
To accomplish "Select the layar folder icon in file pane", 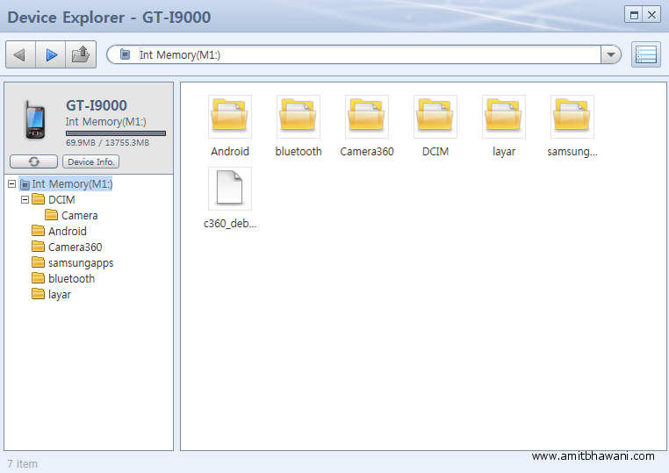I will tap(504, 117).
